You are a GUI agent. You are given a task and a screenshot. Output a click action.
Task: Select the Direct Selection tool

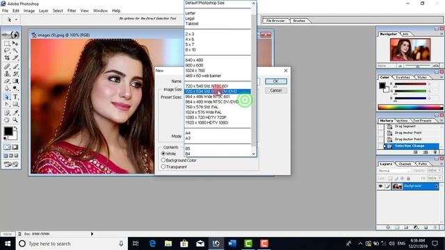7,97
